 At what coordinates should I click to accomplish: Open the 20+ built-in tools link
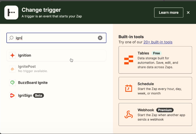point(158,42)
